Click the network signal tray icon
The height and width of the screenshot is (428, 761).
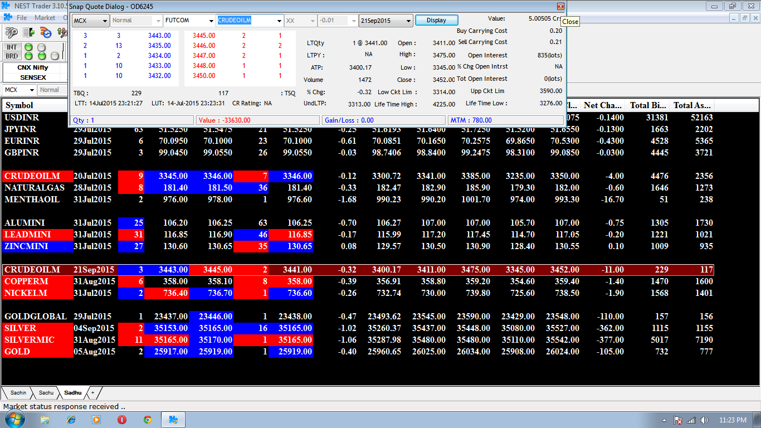[691, 420]
